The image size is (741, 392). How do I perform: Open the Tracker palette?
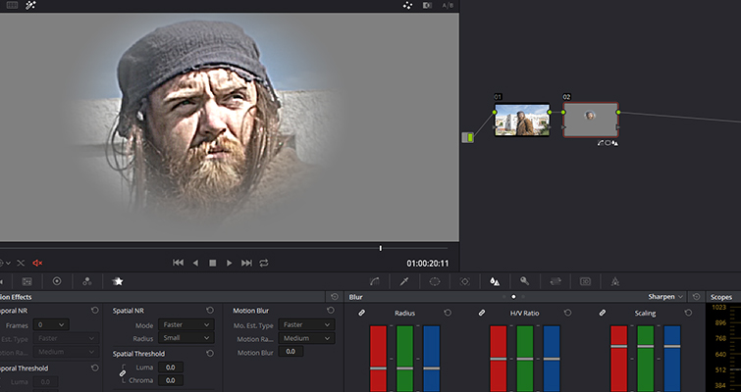tap(464, 281)
